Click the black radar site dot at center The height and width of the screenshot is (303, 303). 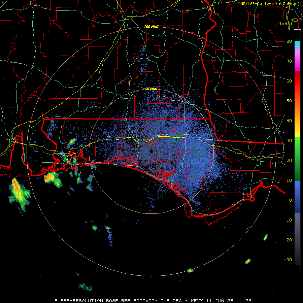click(151, 151)
